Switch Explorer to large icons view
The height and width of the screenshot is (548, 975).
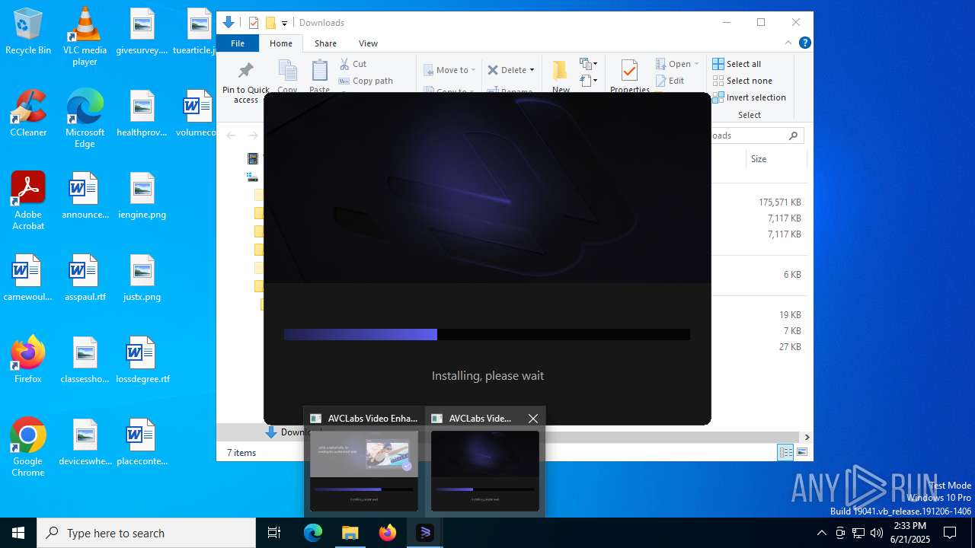[x=801, y=452]
